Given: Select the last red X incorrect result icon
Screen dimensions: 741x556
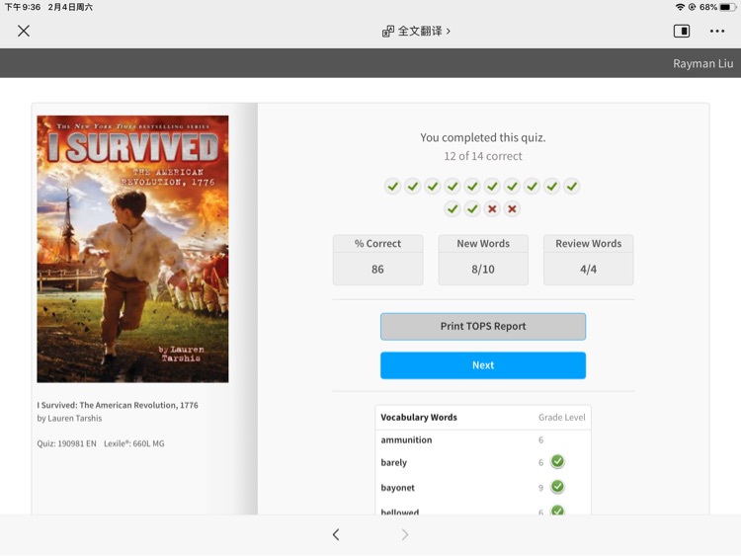Looking at the screenshot, I should (x=512, y=208).
